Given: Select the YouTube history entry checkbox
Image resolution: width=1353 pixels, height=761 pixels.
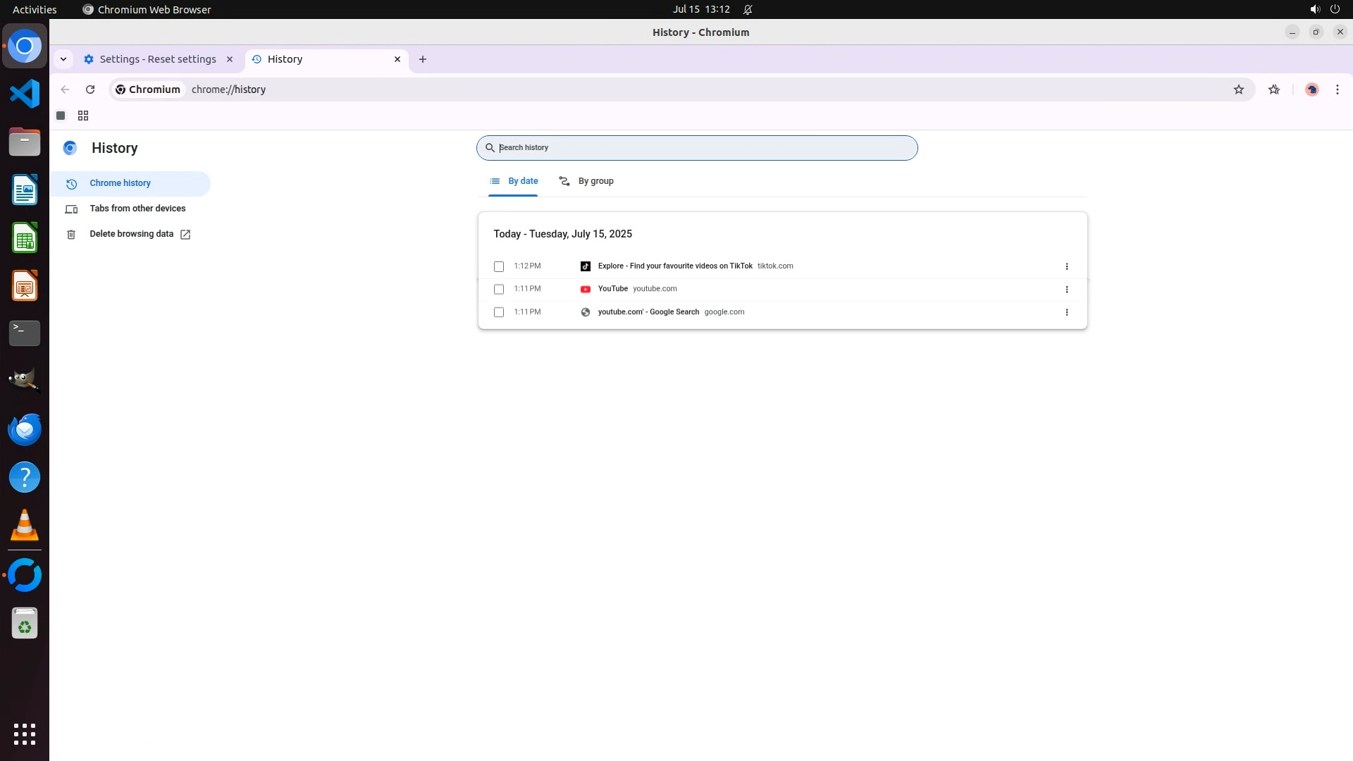Looking at the screenshot, I should pyautogui.click(x=499, y=290).
